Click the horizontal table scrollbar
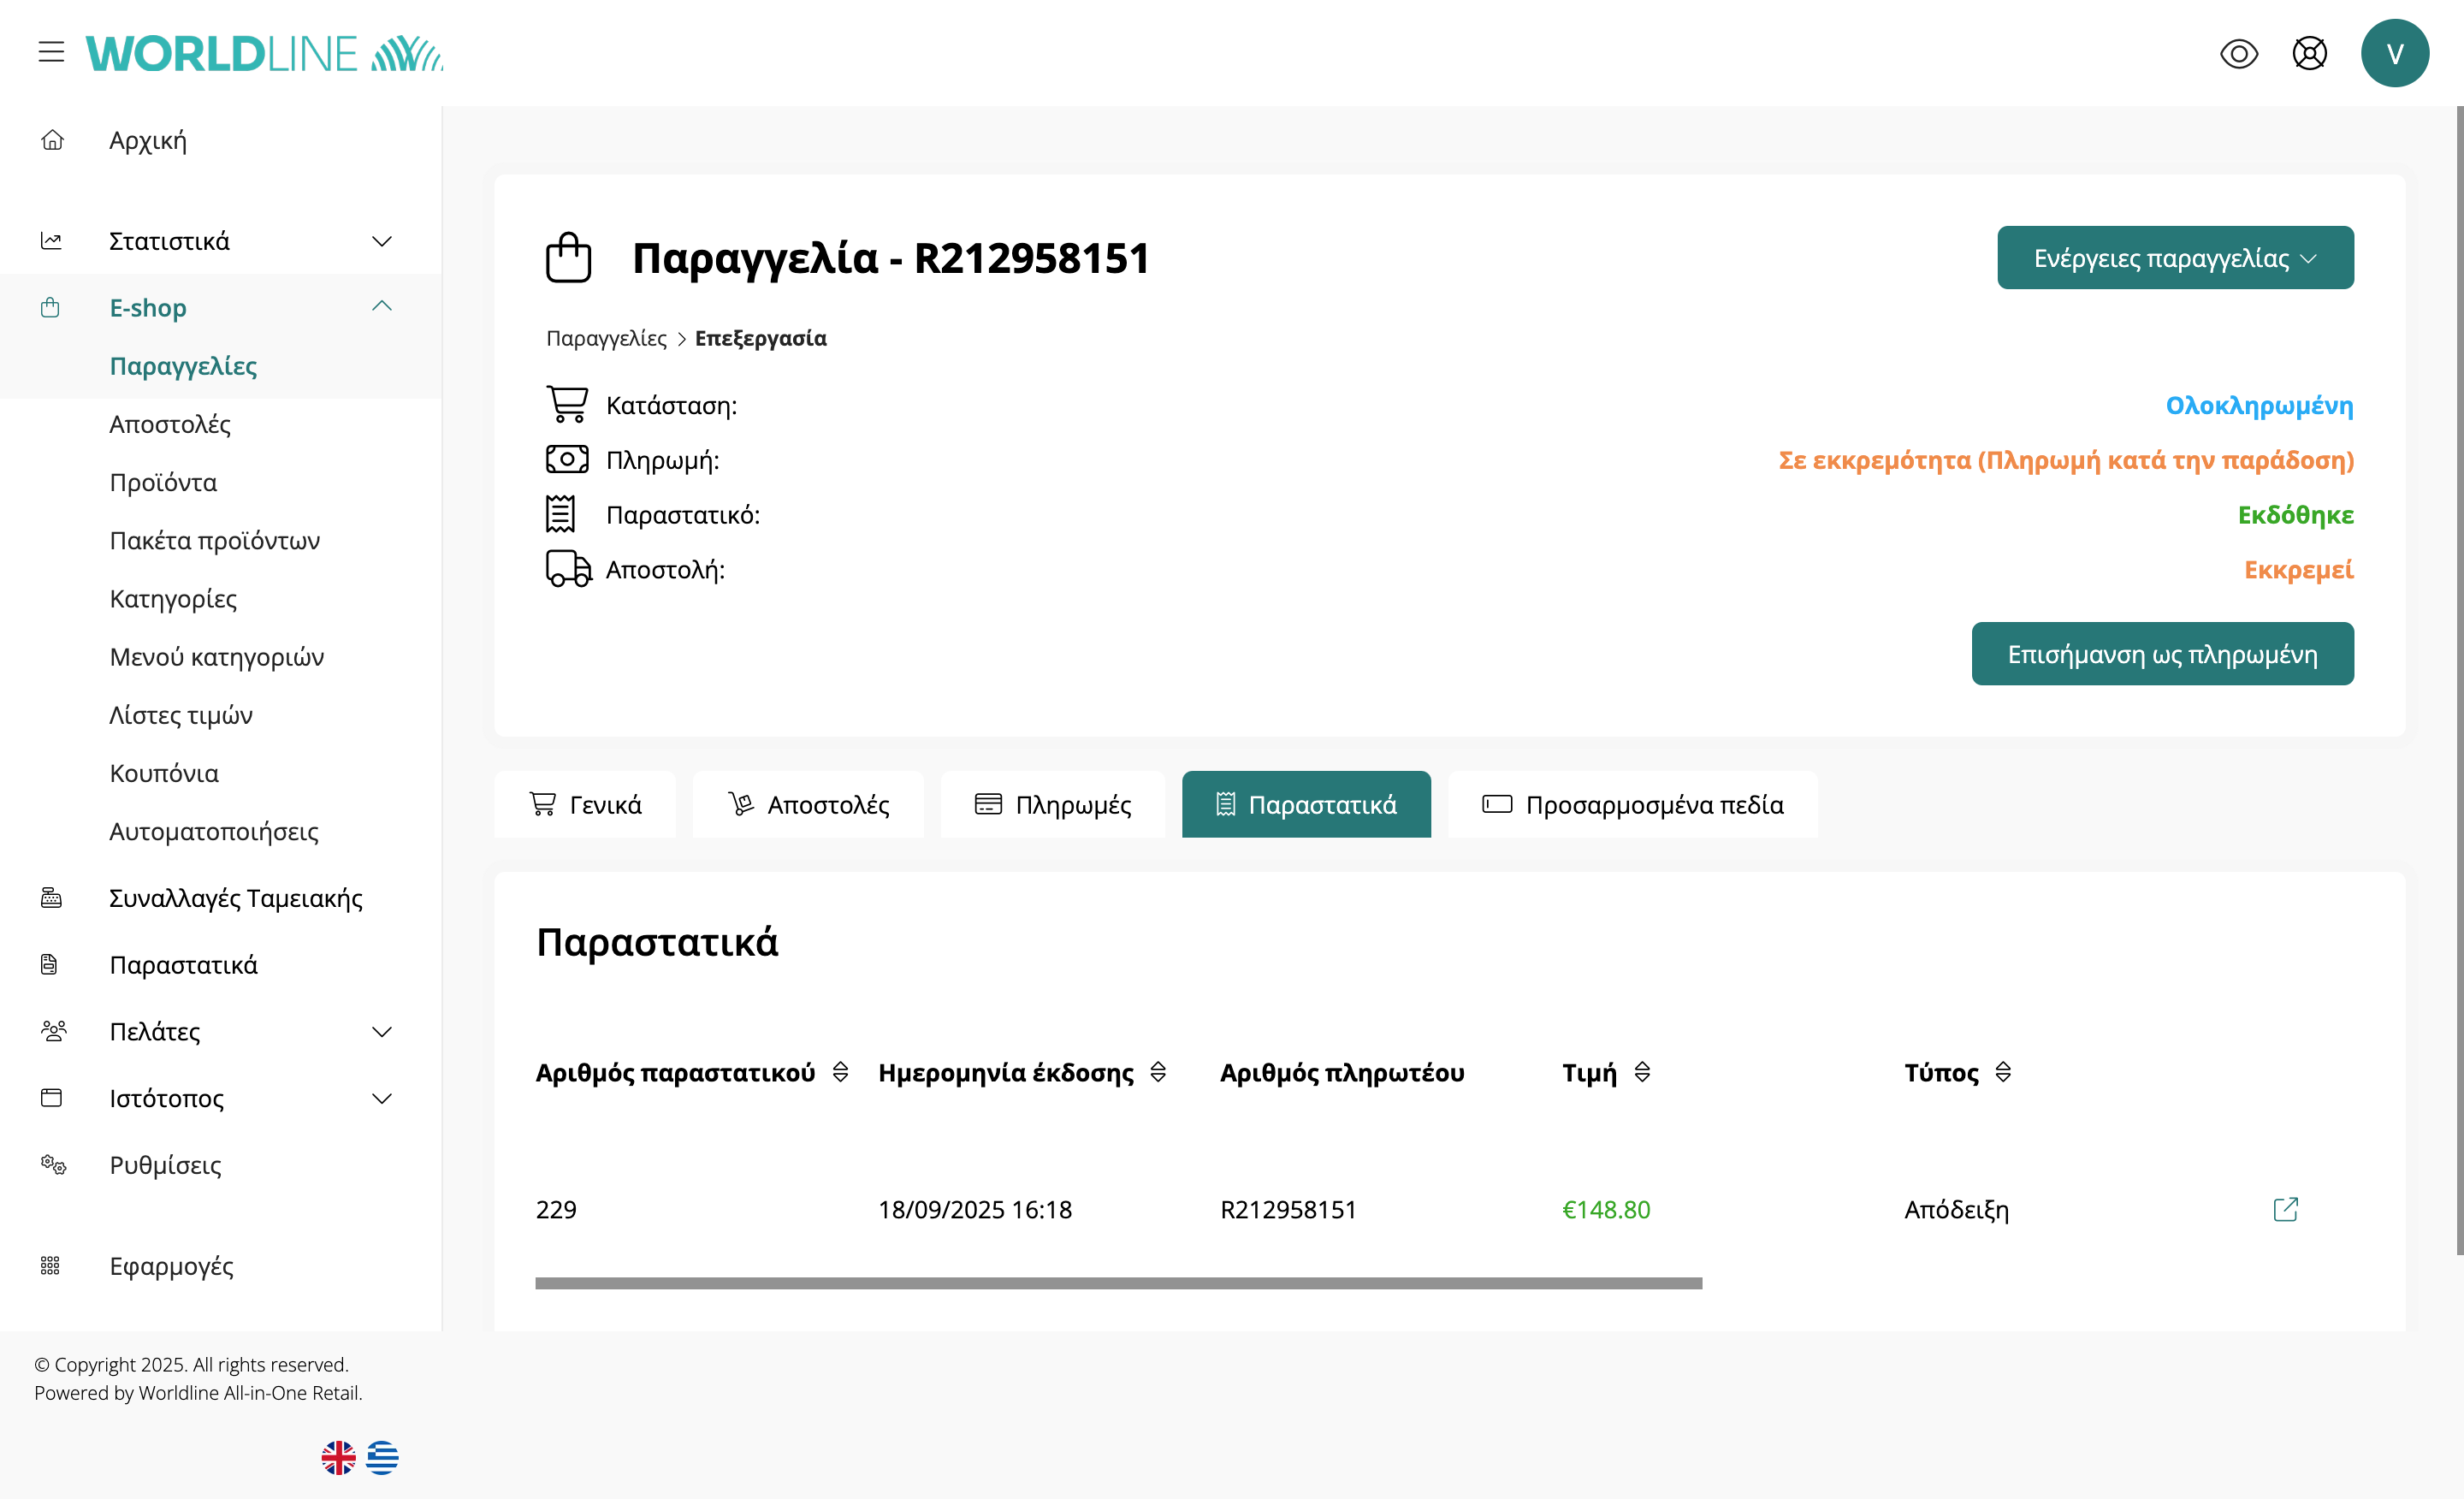The image size is (2464, 1499). pyautogui.click(x=1118, y=1283)
